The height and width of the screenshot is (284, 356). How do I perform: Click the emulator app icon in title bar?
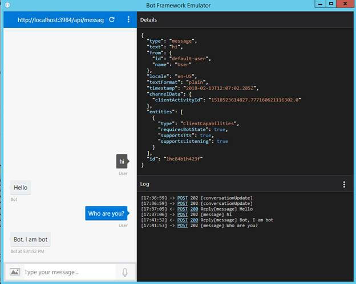tap(7, 5)
